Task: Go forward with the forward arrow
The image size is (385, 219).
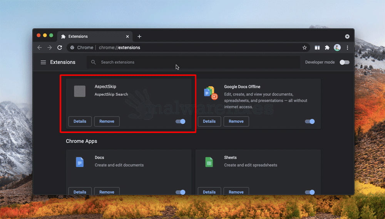Action: (x=50, y=48)
